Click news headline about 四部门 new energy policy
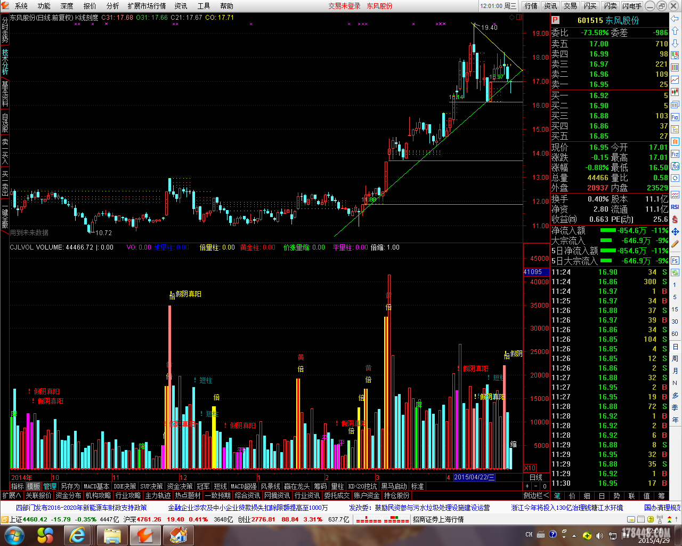Screen dimensions: 682x546 click(81, 508)
